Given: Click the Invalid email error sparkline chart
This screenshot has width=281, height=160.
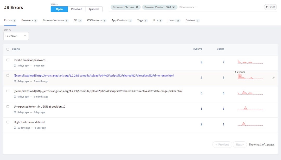Looking at the screenshot, I should tap(250, 62).
